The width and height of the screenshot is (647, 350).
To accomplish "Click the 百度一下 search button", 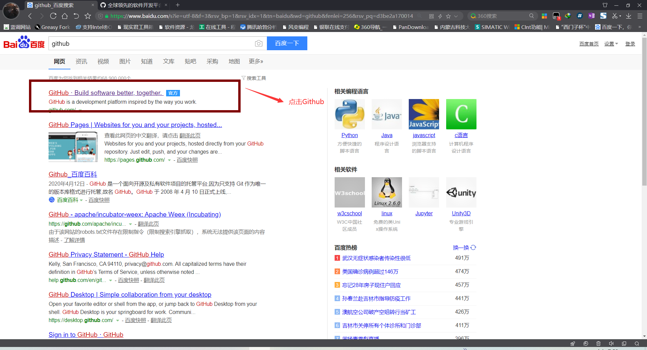I will click(x=287, y=43).
